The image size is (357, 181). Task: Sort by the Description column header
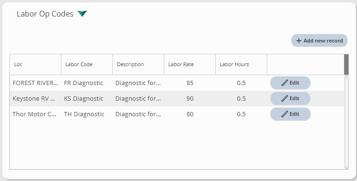(138, 65)
